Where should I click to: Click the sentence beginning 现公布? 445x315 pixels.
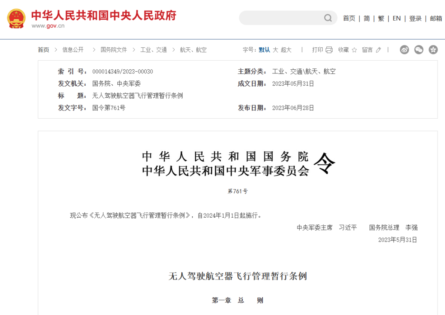(x=166, y=216)
